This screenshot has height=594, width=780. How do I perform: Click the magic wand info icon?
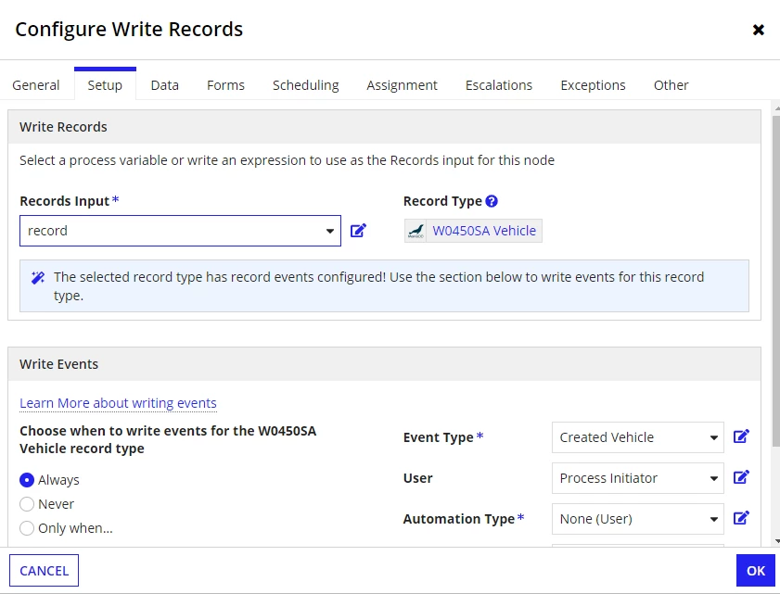38,277
